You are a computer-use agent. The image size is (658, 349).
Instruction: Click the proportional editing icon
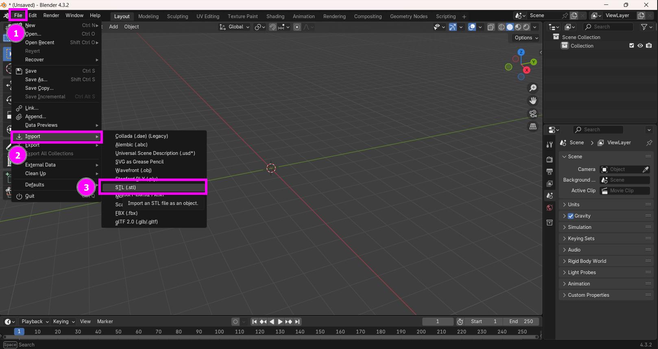(x=297, y=27)
